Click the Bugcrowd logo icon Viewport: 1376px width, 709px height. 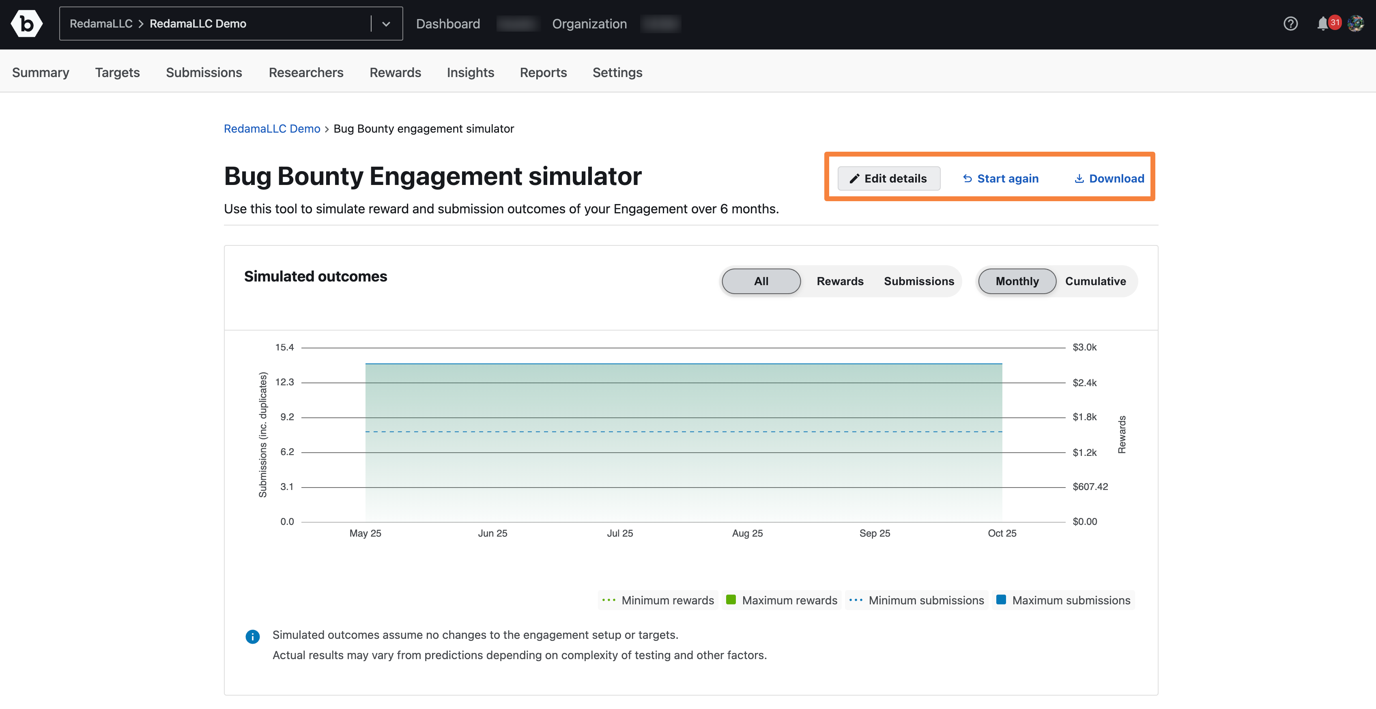pyautogui.click(x=26, y=24)
